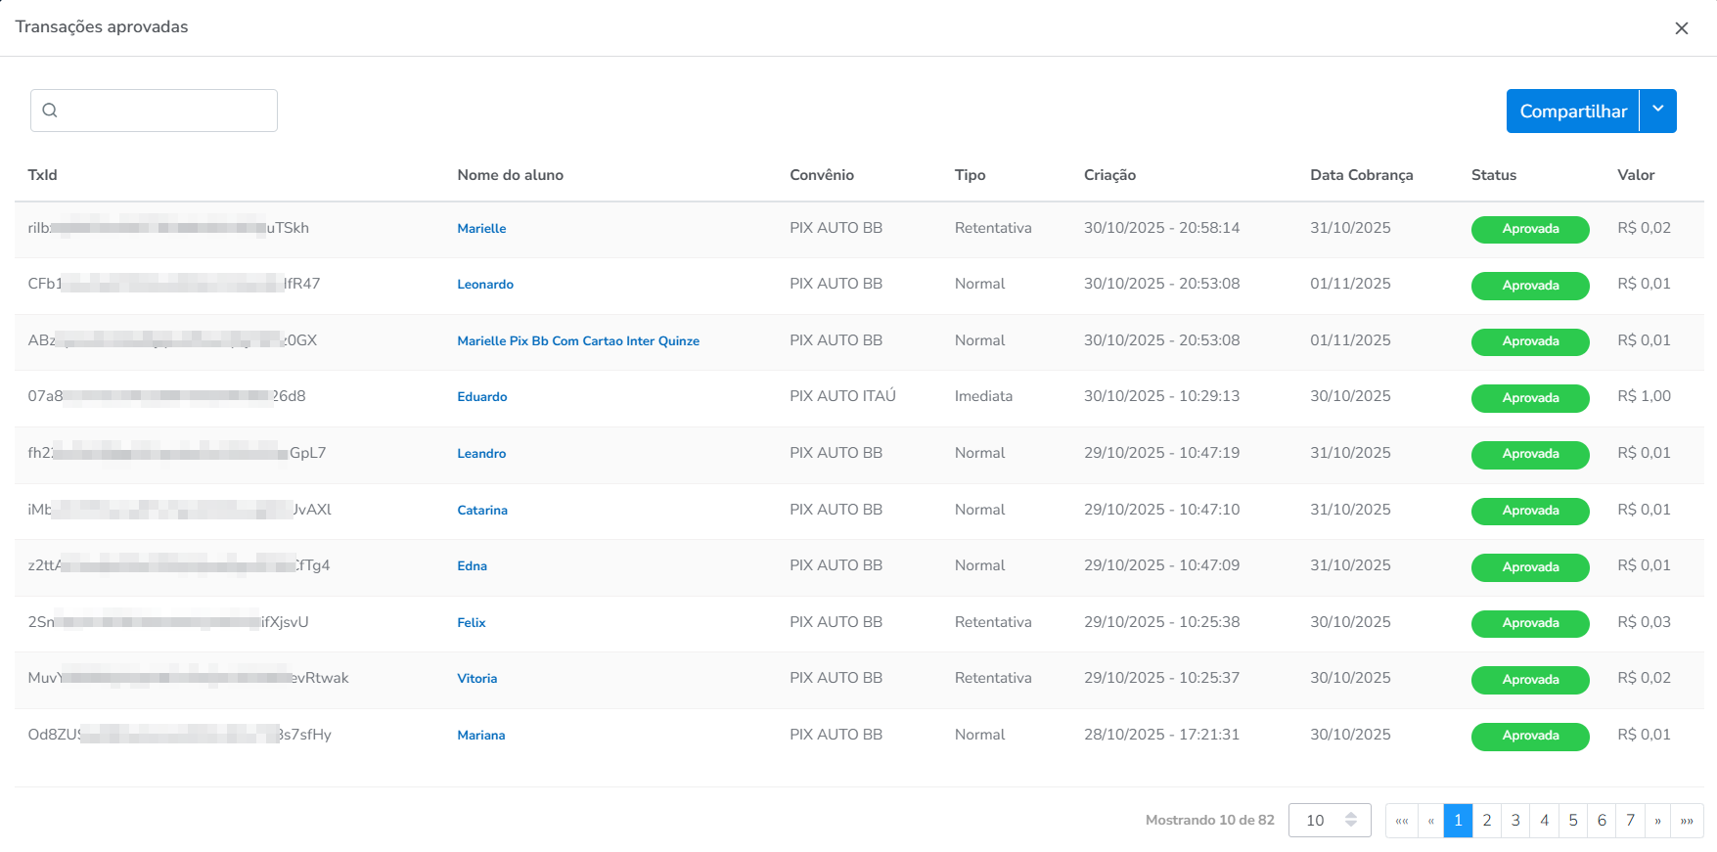Select page 7 in pagination
This screenshot has height=852, width=1717.
1630,821
